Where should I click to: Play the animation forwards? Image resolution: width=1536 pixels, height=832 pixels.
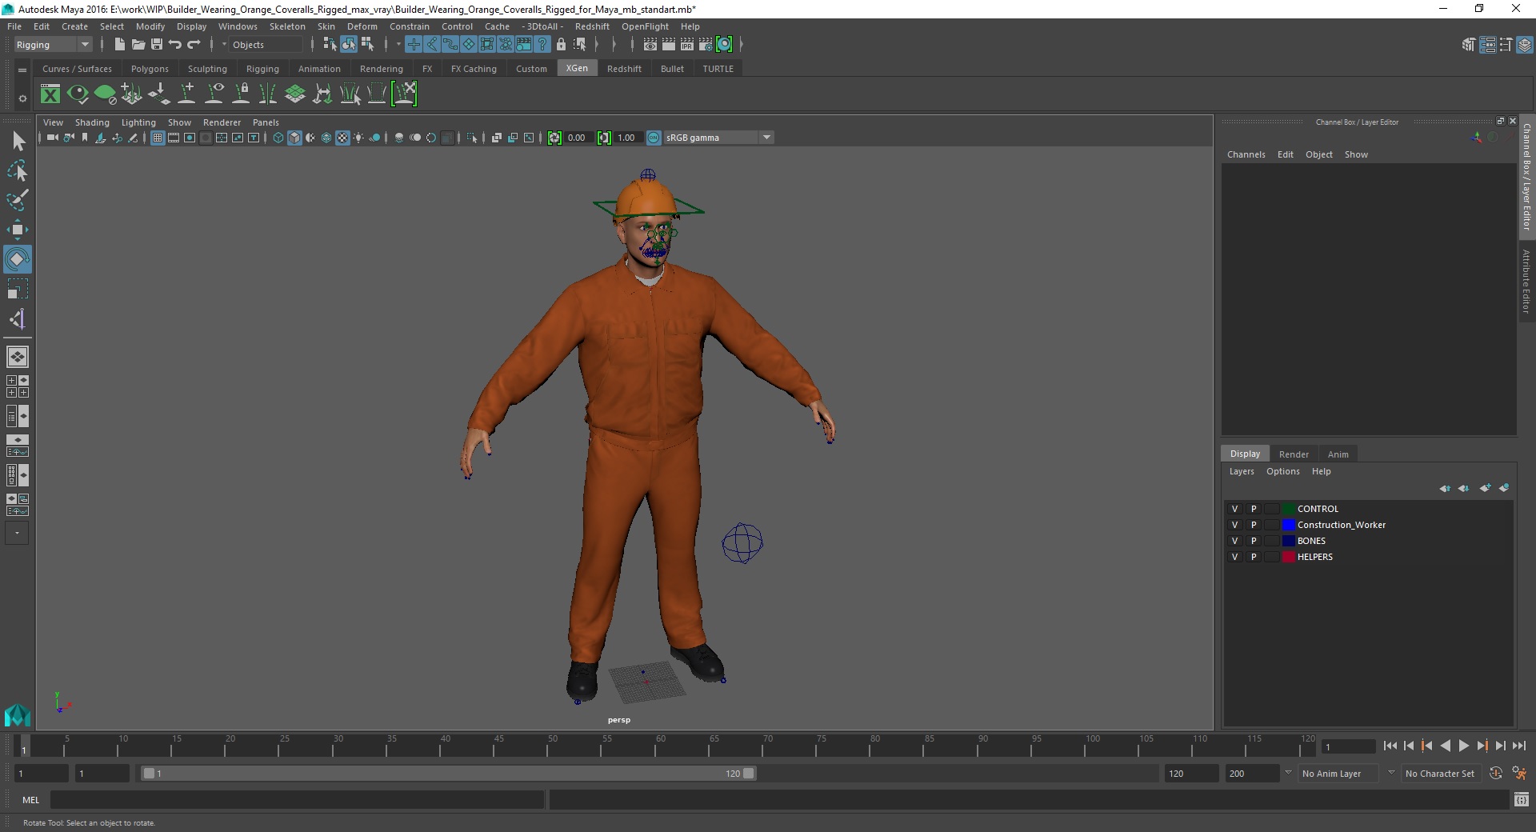pyautogui.click(x=1464, y=746)
